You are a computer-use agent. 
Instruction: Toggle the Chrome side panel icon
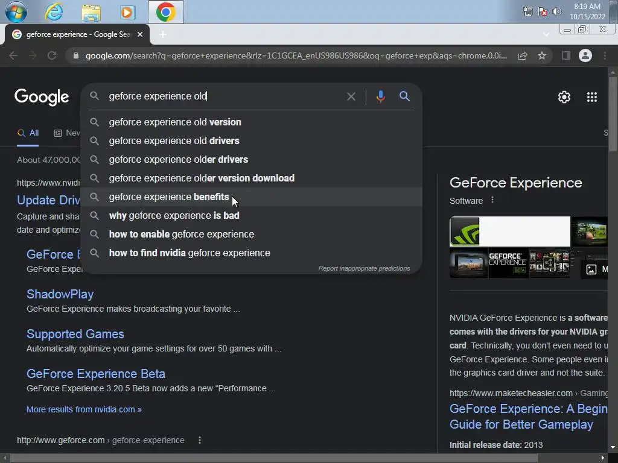[566, 55]
